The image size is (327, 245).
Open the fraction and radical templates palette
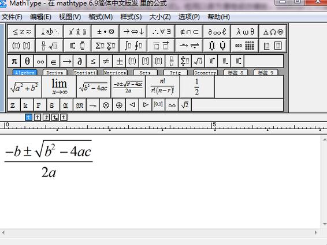tap(50, 46)
